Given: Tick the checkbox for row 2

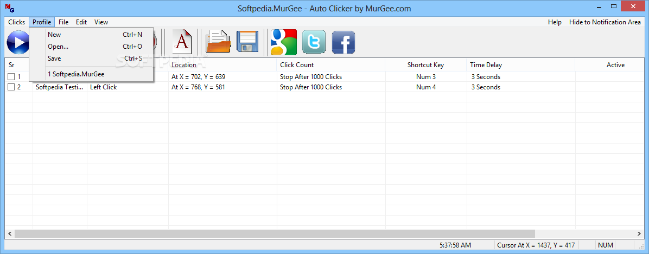Looking at the screenshot, I should coord(11,87).
